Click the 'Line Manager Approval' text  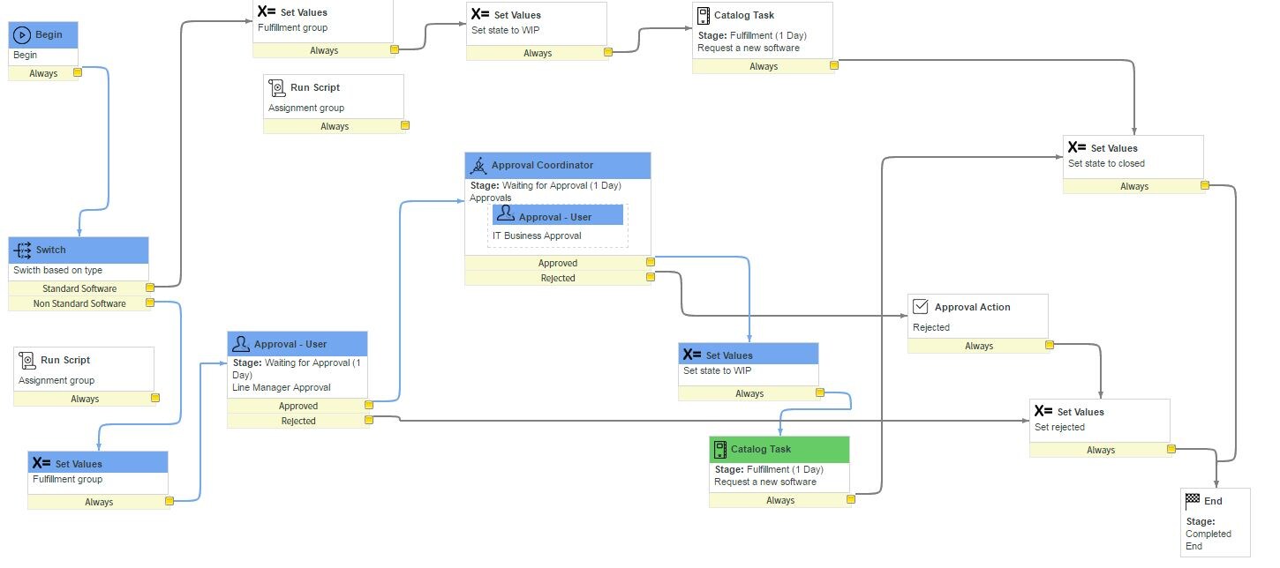[282, 387]
